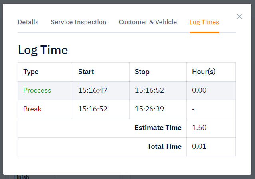Click the Proccess stop time 15:16:52
Image resolution: width=255 pixels, height=179 pixels.
point(149,90)
